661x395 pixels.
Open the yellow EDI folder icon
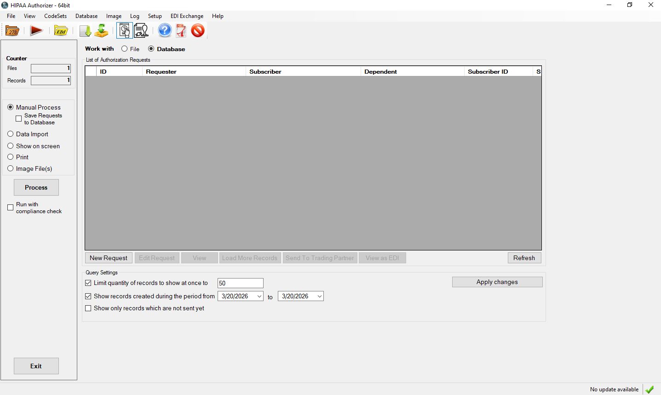click(61, 31)
